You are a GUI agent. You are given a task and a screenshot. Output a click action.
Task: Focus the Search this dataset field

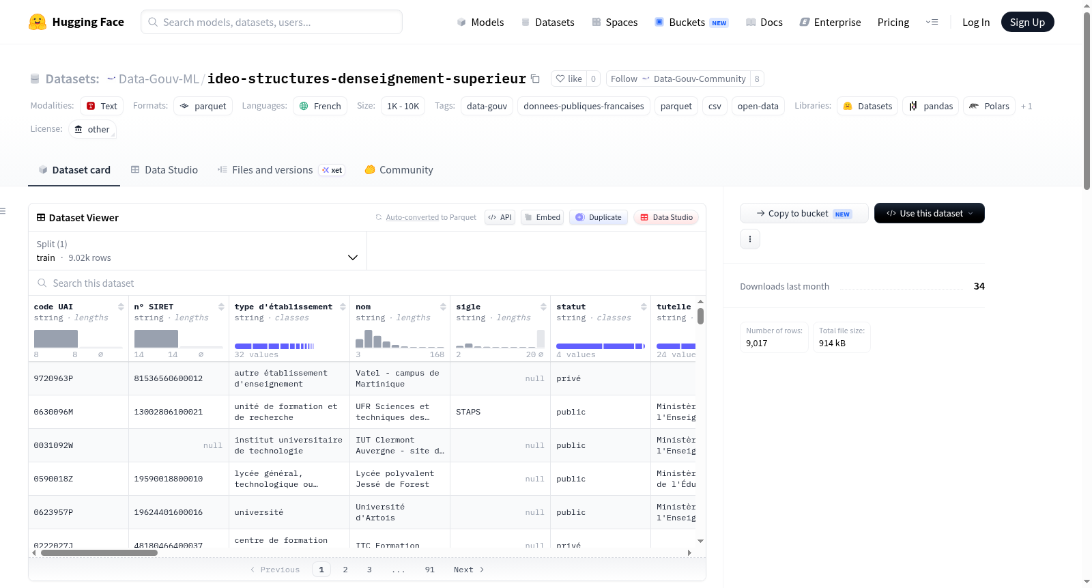[367, 283]
